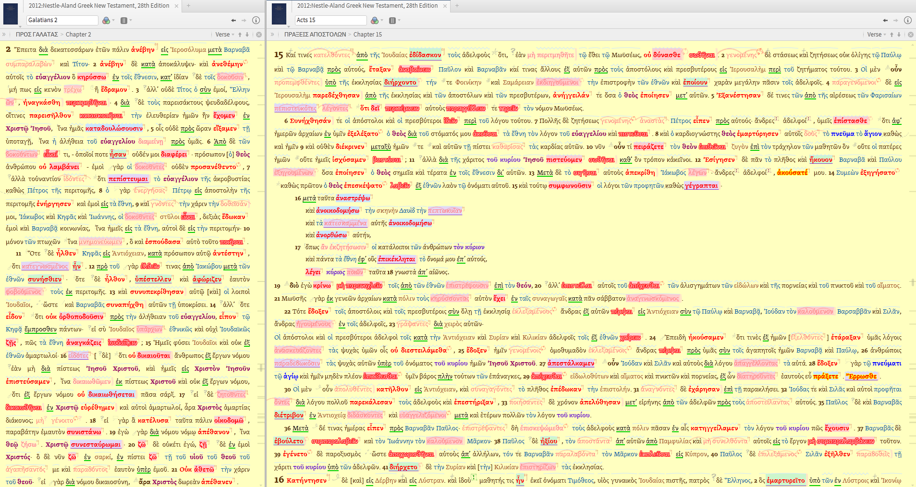Close the right Nestle-Aland tab
This screenshot has height=487, width=916.
pyautogui.click(x=445, y=6)
